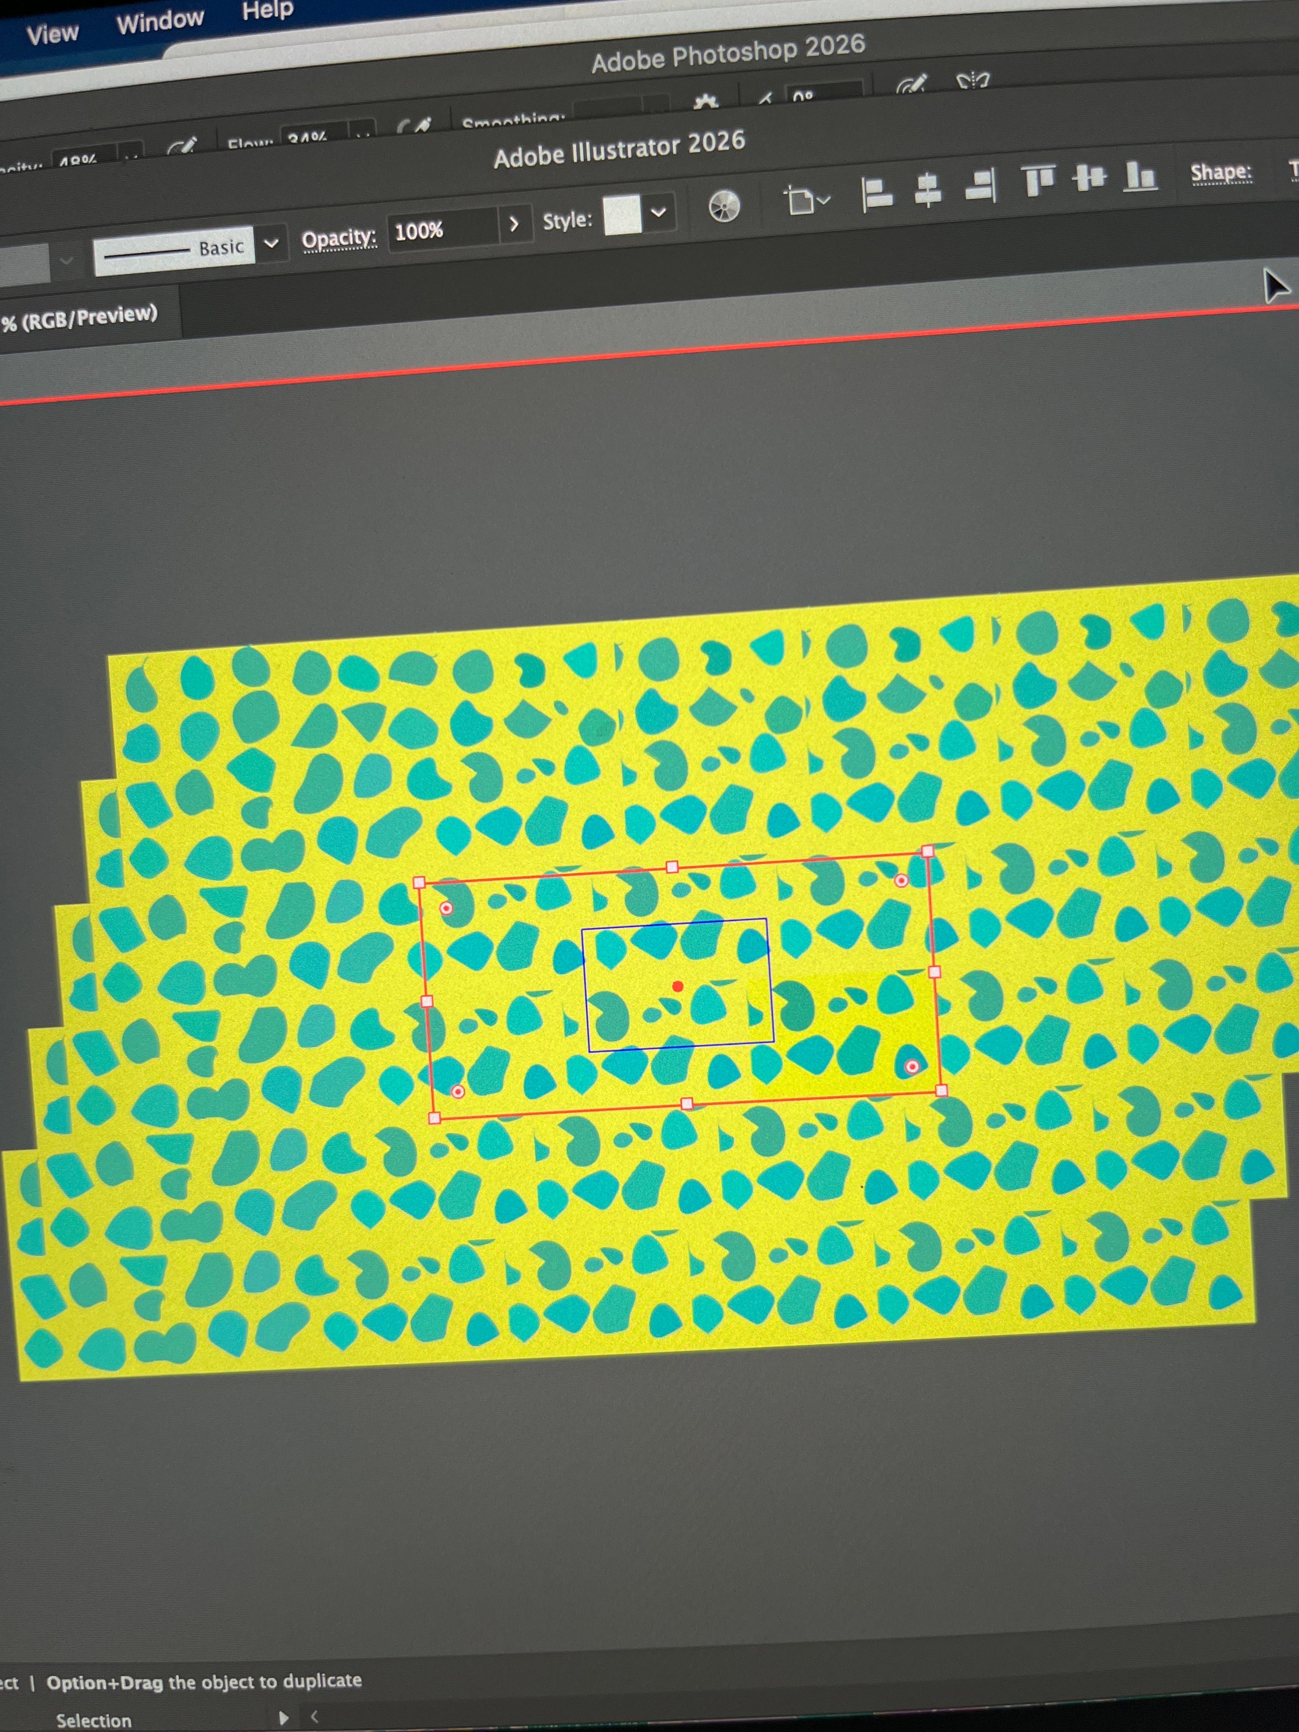Screen dimensions: 1299x1732
Task: Click the bottom-left selection bounding box handle
Action: 435,1118
